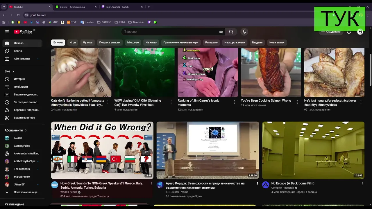Open Абонаменти in the sidebar

22,59
